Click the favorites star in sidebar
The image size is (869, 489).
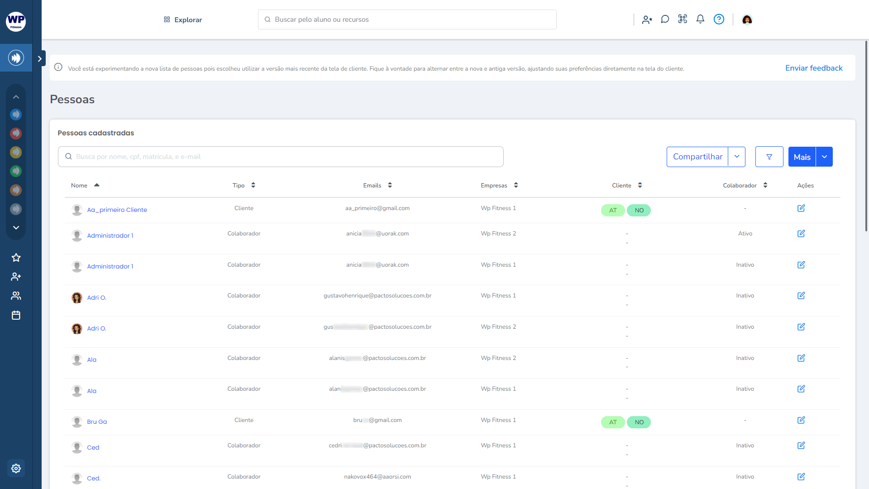[x=16, y=258]
